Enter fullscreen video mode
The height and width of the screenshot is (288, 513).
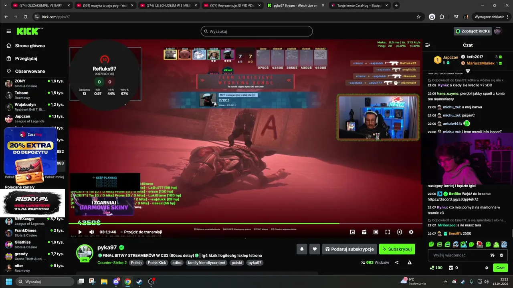pyautogui.click(x=388, y=232)
